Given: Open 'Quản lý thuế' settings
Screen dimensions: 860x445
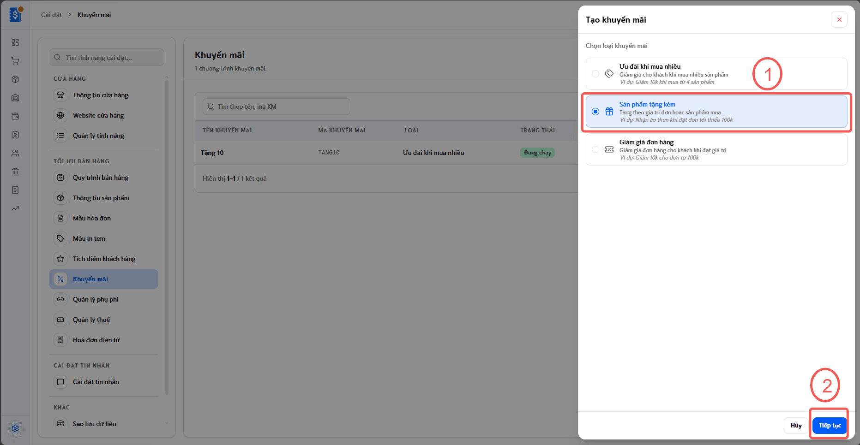Looking at the screenshot, I should click(x=103, y=320).
